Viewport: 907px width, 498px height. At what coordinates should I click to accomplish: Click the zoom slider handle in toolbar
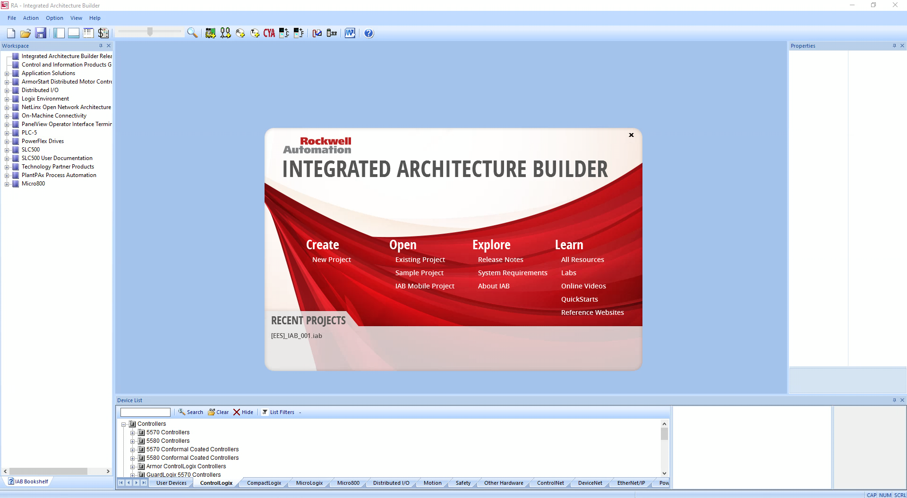pyautogui.click(x=150, y=32)
